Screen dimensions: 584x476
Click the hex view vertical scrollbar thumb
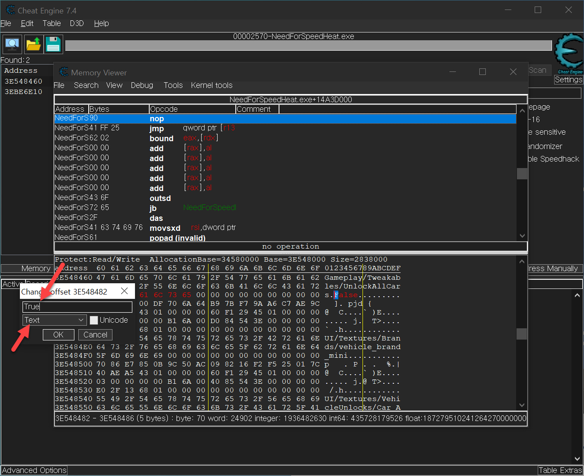coord(522,334)
